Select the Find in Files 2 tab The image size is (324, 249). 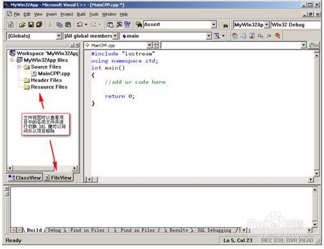(x=140, y=230)
